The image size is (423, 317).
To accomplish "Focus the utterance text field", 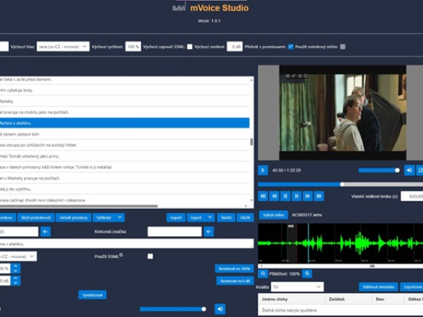I will tap(127, 244).
